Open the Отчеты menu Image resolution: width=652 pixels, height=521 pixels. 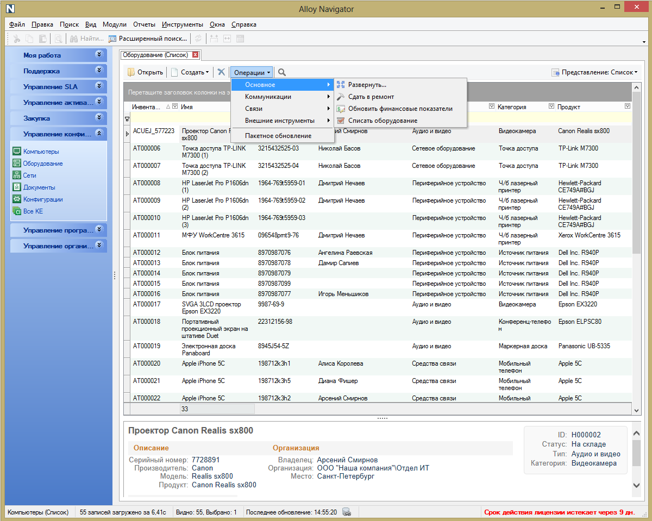(x=144, y=24)
